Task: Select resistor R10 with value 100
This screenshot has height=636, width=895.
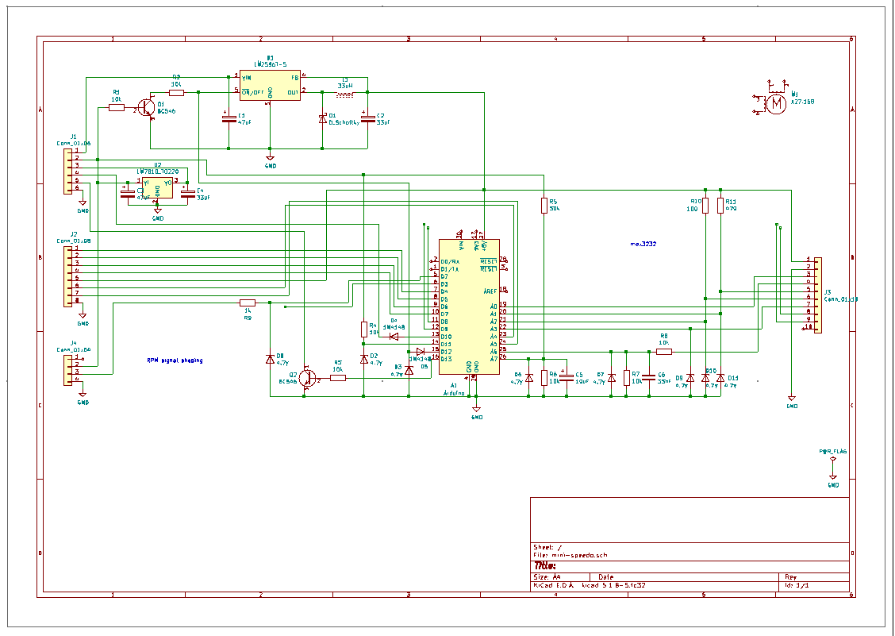Action: tap(705, 206)
